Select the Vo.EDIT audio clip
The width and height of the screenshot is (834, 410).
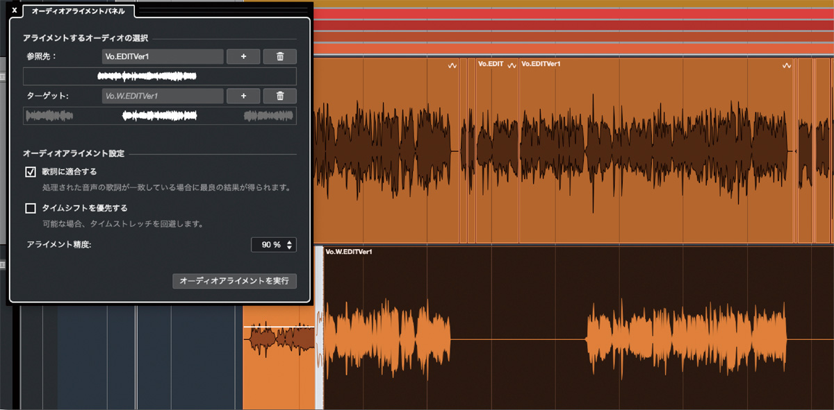coord(498,151)
